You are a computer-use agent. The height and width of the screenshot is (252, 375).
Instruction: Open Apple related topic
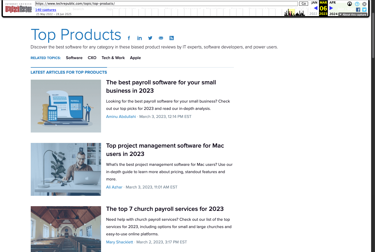click(135, 58)
